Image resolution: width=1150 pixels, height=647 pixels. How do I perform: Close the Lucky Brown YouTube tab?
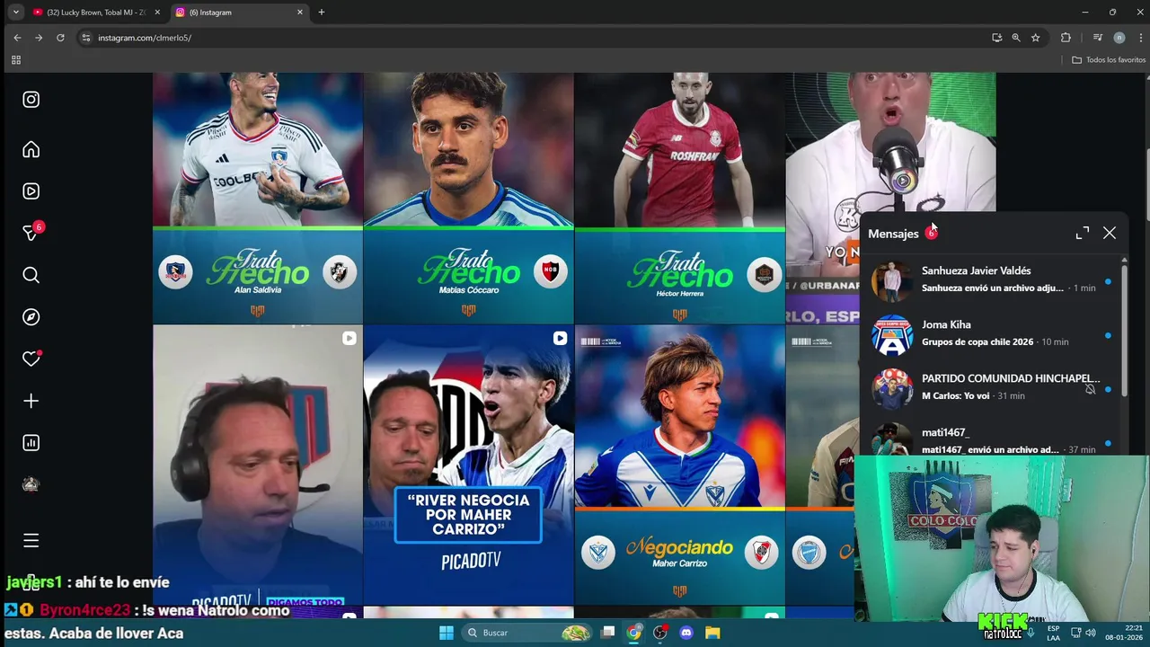tap(157, 13)
